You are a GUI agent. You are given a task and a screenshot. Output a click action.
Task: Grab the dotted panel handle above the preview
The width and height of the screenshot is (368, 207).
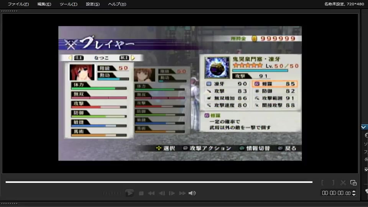(9, 11)
